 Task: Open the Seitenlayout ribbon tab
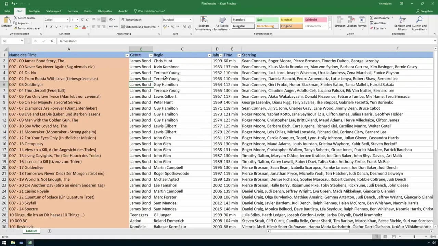click(53, 11)
